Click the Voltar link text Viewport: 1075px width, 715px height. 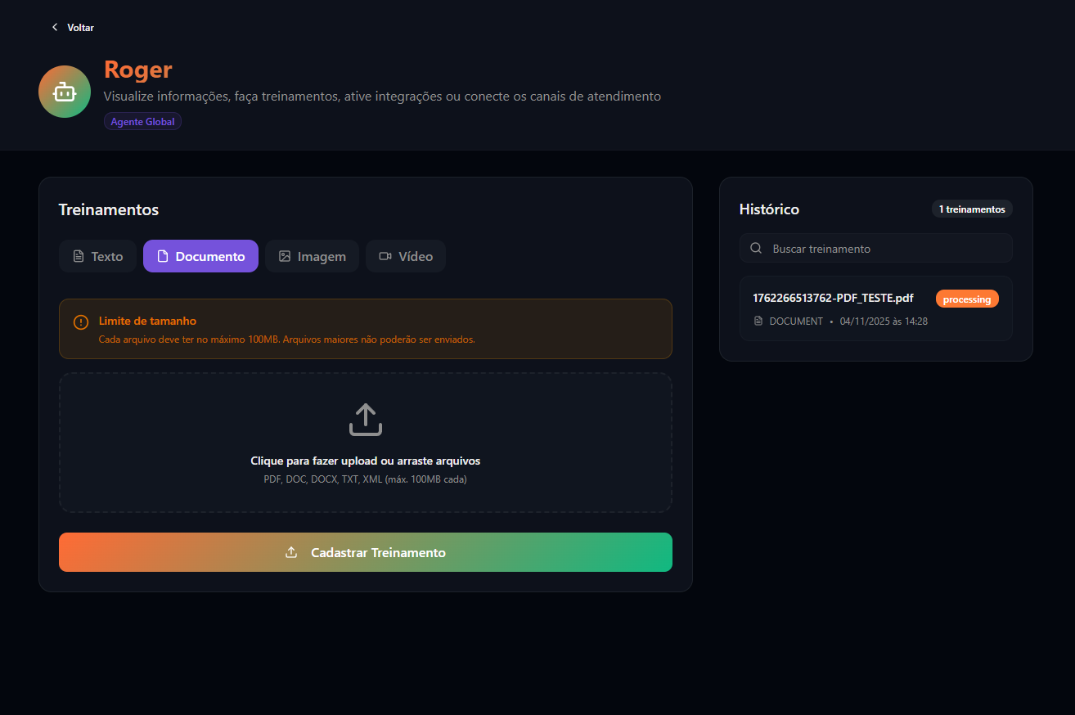[x=80, y=28]
